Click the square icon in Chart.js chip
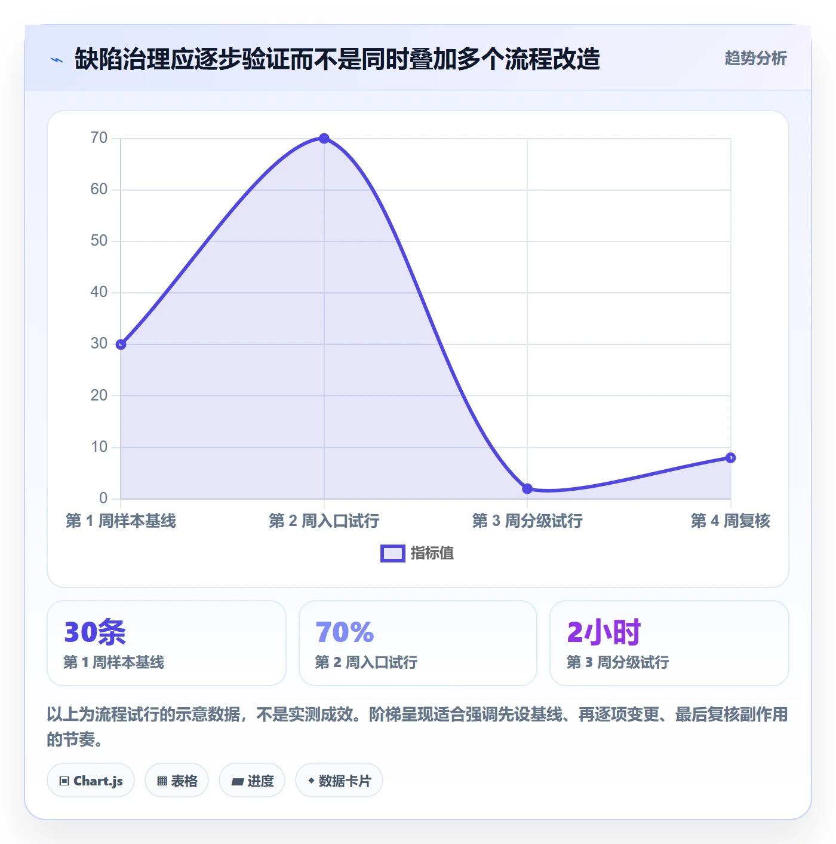836x844 pixels. click(x=64, y=781)
